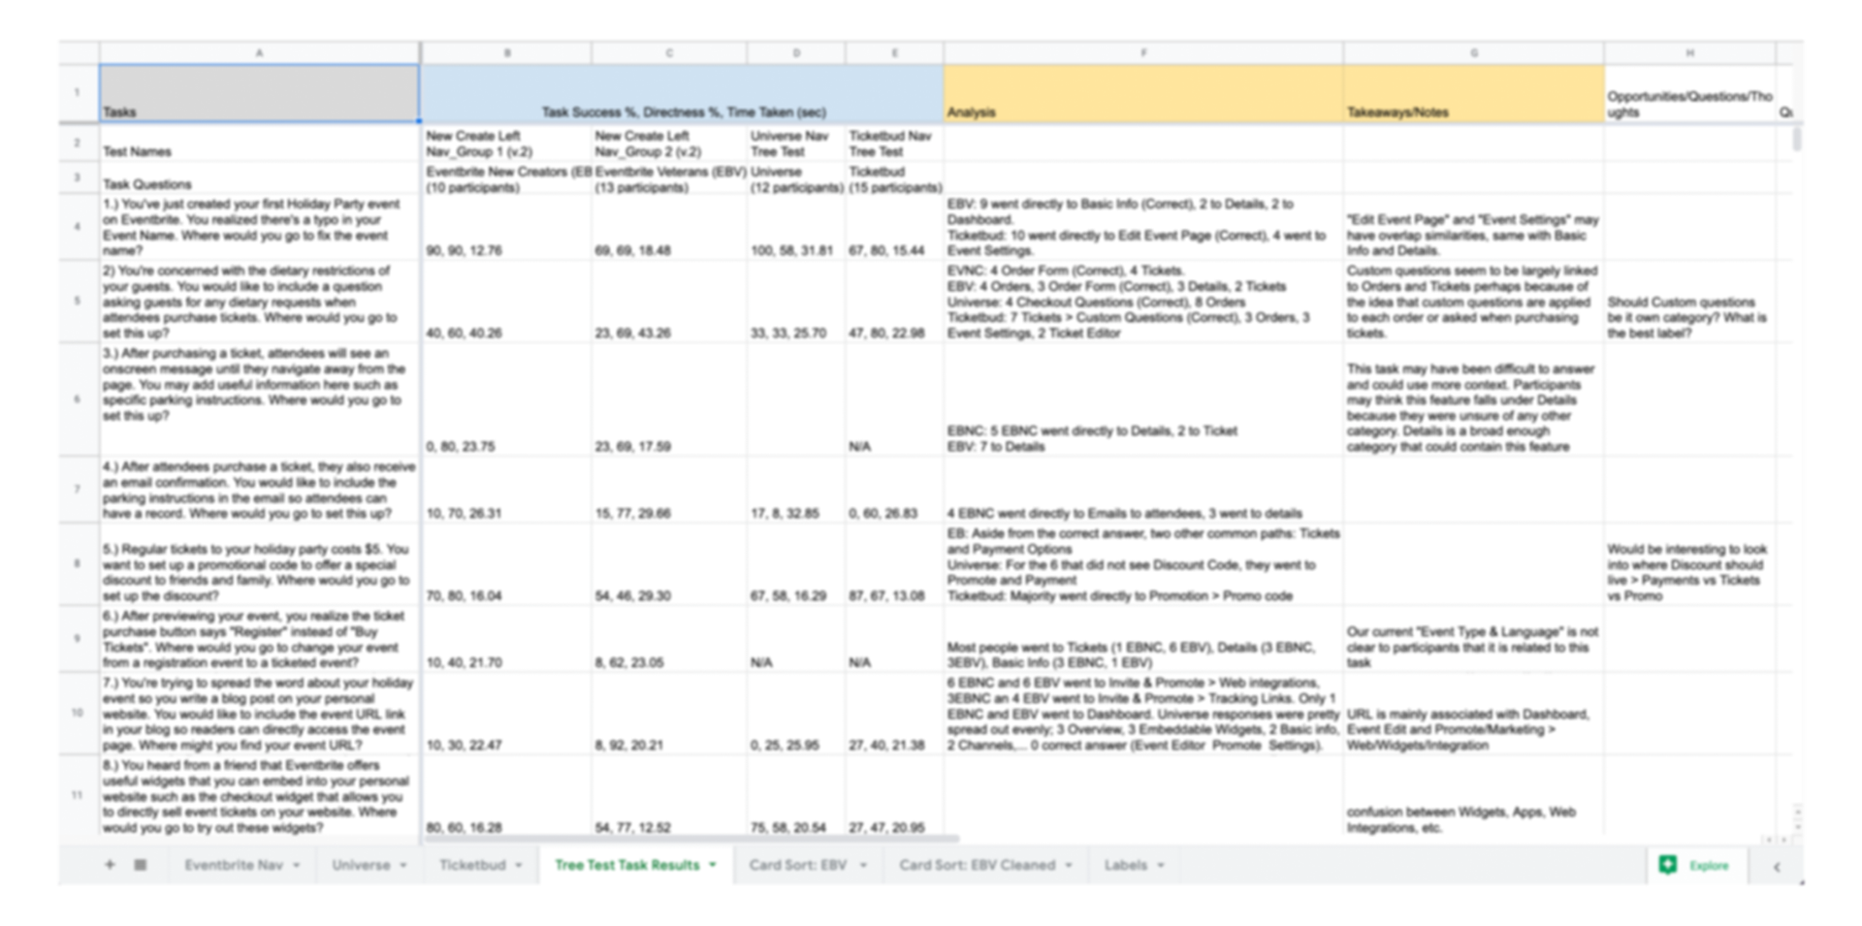Image resolution: width=1862 pixels, height=926 pixels.
Task: Open the Card Sort: EBV Cleaned tab
Action: coord(977,864)
